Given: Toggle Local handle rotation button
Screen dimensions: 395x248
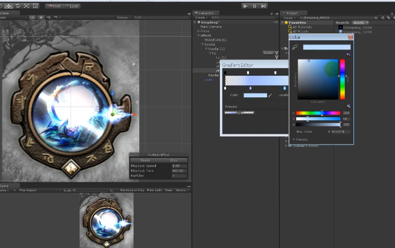Looking at the screenshot, I should pos(71,6).
